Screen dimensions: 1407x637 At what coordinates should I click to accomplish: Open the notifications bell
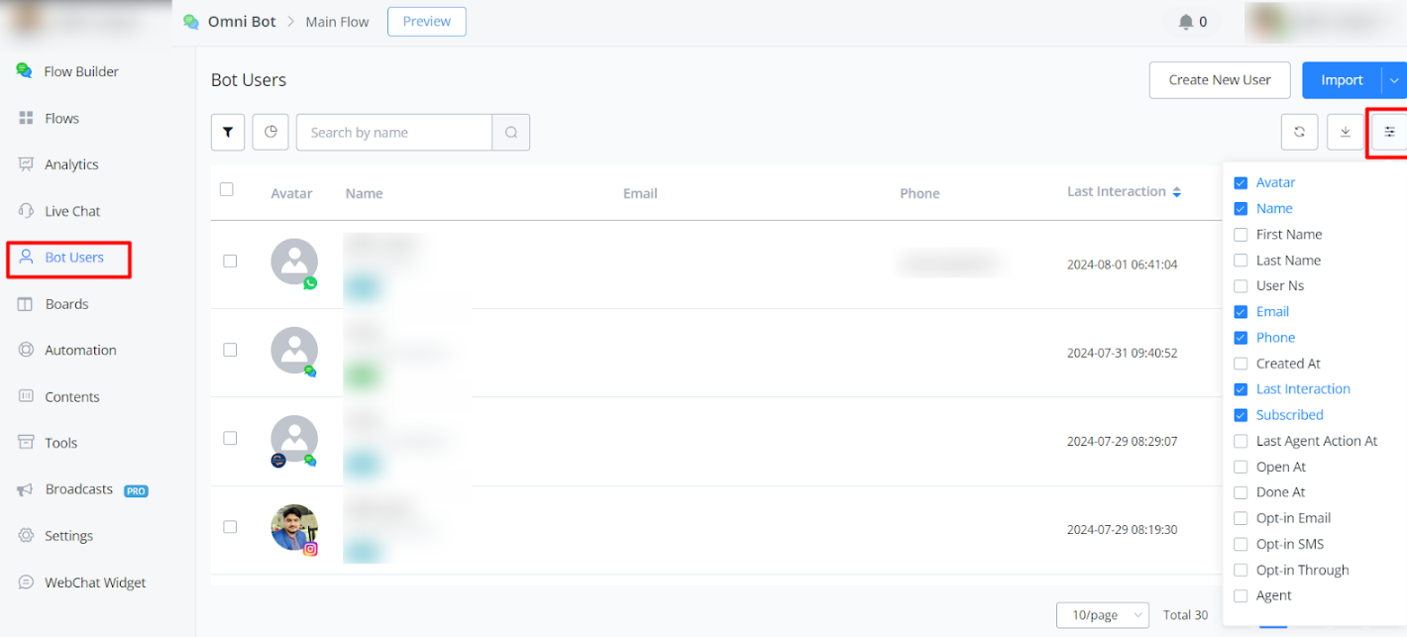pos(1186,22)
